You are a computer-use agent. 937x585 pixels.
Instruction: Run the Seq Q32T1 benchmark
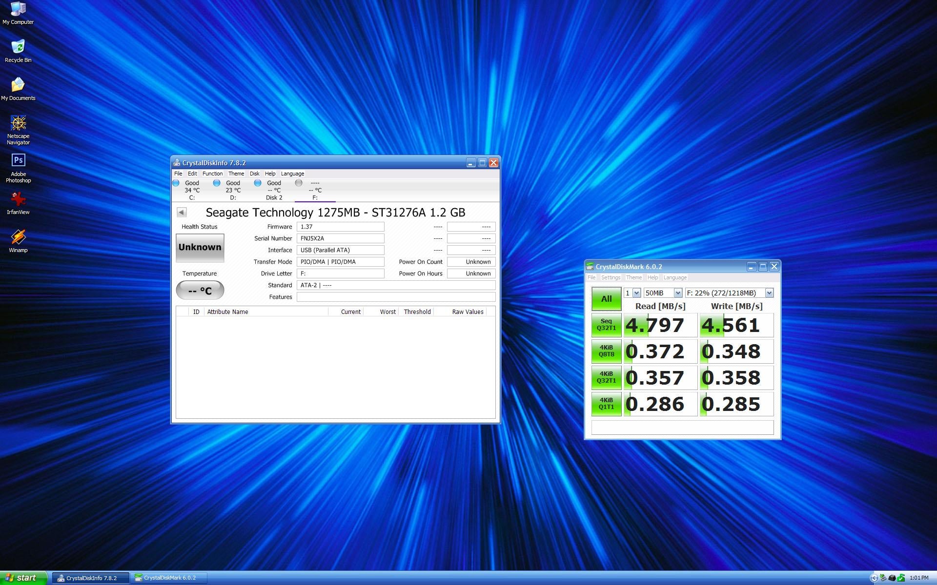click(x=606, y=325)
